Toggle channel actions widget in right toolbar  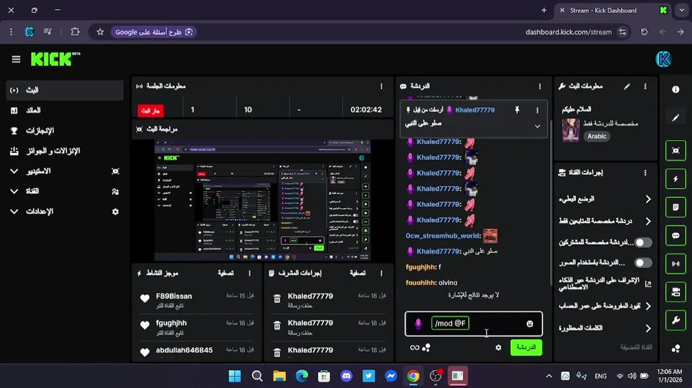pos(675,292)
